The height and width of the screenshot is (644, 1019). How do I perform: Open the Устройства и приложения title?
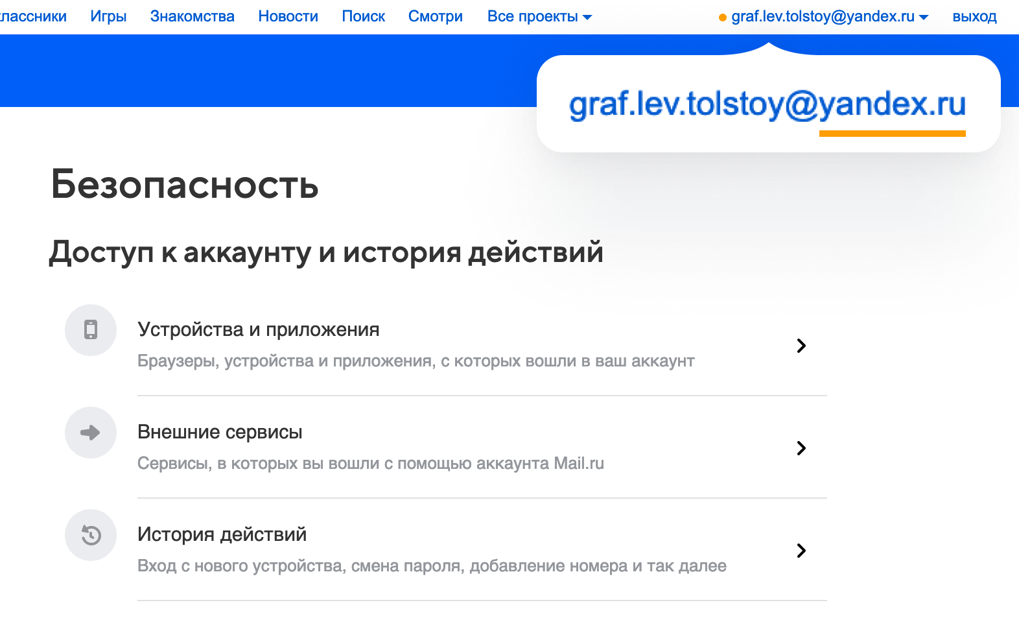pos(259,329)
